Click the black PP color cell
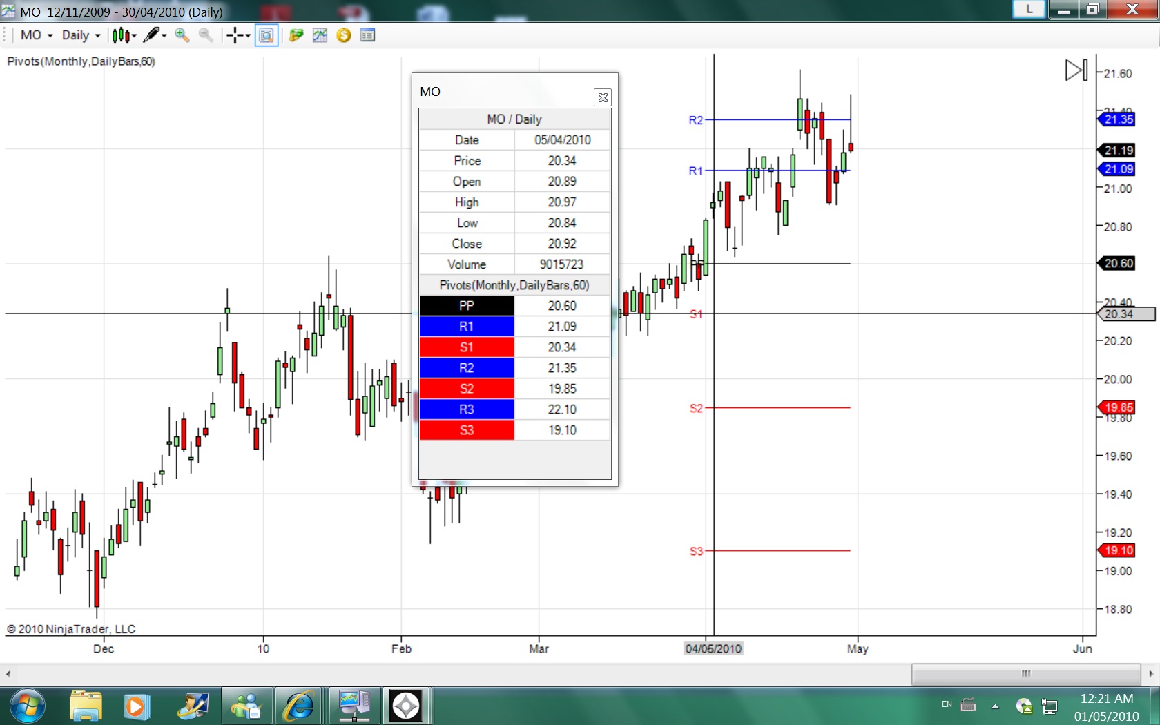 click(467, 306)
